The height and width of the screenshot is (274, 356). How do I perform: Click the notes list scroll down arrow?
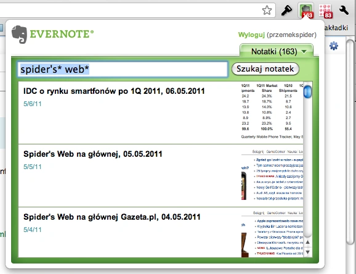(x=307, y=252)
